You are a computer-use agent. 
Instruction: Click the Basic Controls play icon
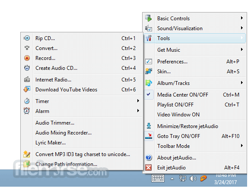(x=149, y=18)
